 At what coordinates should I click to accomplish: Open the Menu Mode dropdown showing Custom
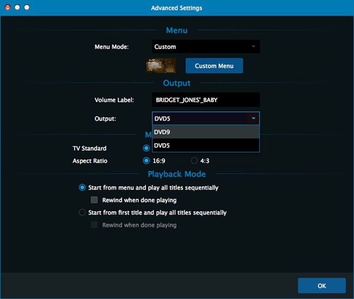click(x=206, y=46)
